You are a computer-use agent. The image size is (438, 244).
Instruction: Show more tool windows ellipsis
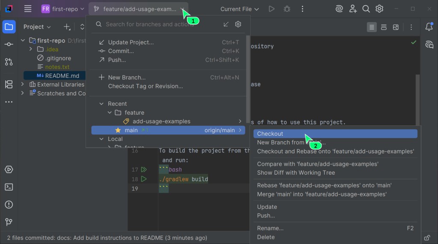pos(9,102)
